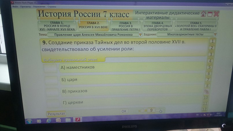This screenshot has height=131, width=233.
Task: Expand the Тема dropdown arrow
Action: 140,35
